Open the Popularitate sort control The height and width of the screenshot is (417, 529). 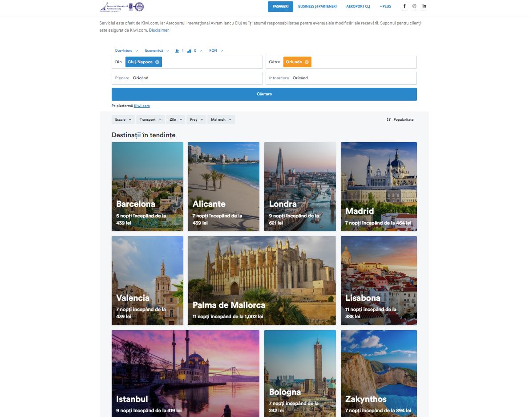pyautogui.click(x=400, y=120)
